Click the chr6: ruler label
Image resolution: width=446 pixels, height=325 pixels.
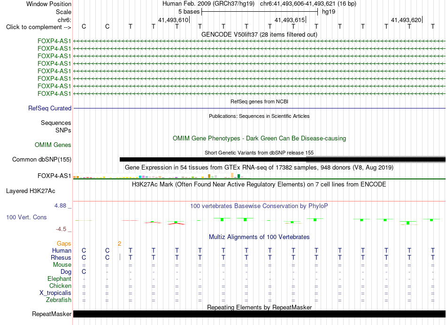click(x=64, y=20)
